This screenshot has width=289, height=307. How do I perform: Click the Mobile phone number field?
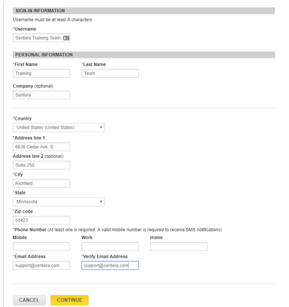[41, 246]
